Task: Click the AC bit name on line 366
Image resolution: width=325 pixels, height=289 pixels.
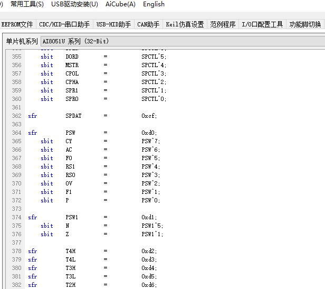Action: coord(69,150)
